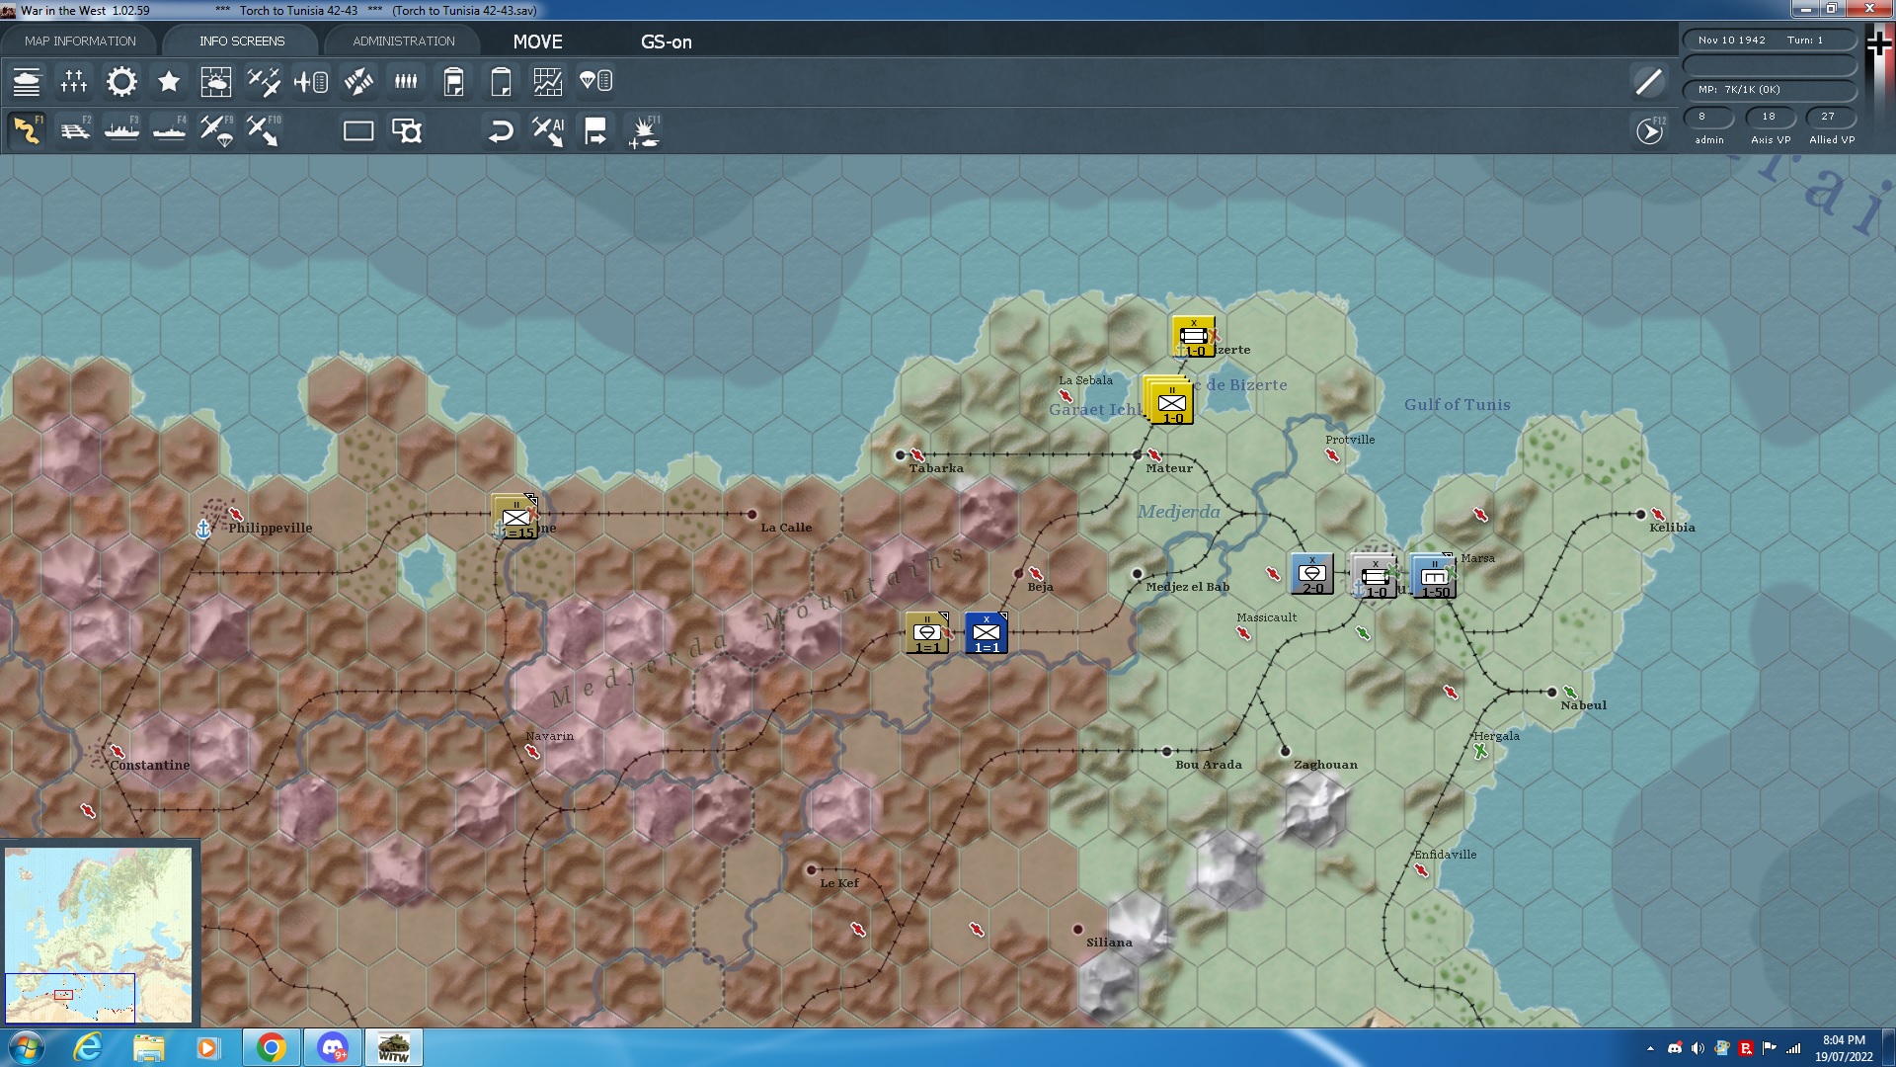
Task: Click the admin points value 8
Action: tap(1709, 117)
